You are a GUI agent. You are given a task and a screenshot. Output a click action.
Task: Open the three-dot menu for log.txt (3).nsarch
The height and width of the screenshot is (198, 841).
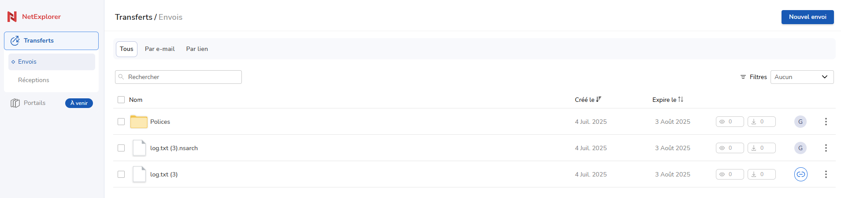coord(826,148)
